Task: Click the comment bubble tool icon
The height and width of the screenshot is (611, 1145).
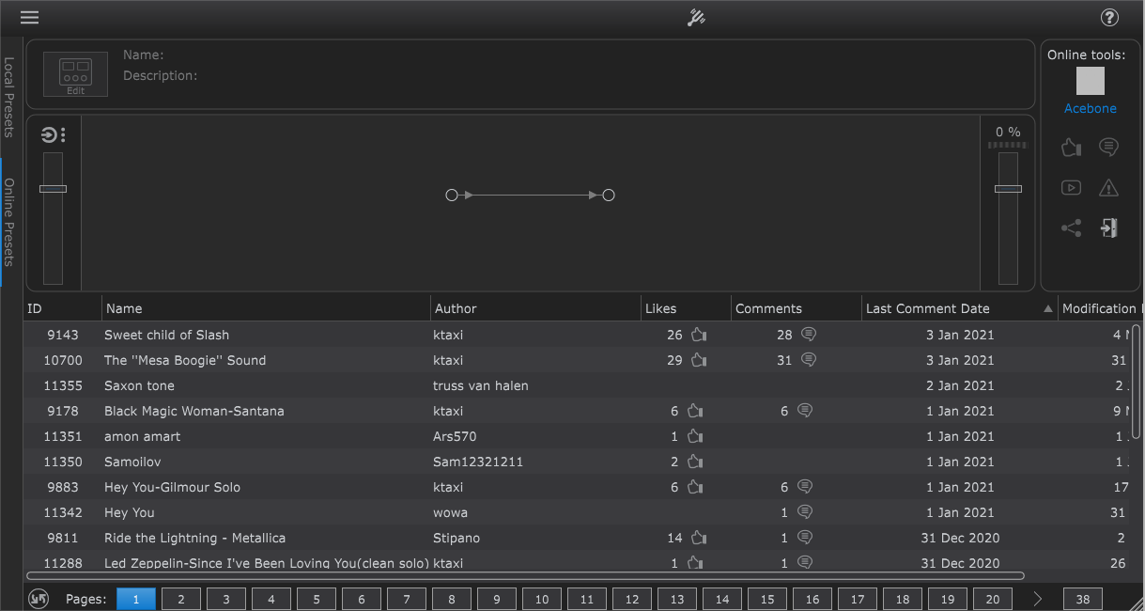Action: [1109, 148]
